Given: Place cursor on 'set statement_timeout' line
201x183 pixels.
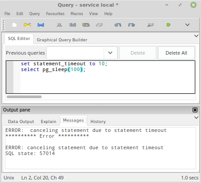Looking at the screenshot, I should coord(64,64).
